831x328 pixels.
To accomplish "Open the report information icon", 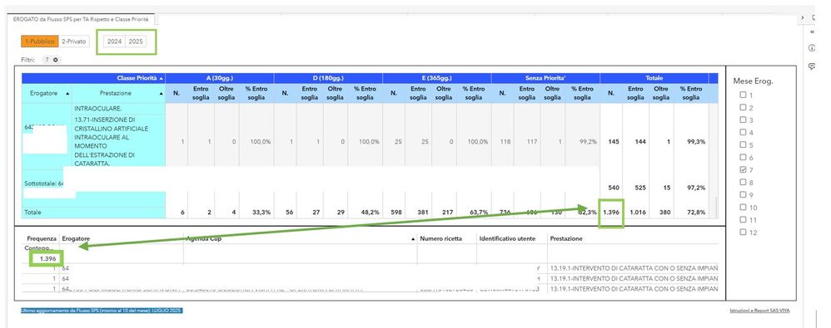I will 812,48.
